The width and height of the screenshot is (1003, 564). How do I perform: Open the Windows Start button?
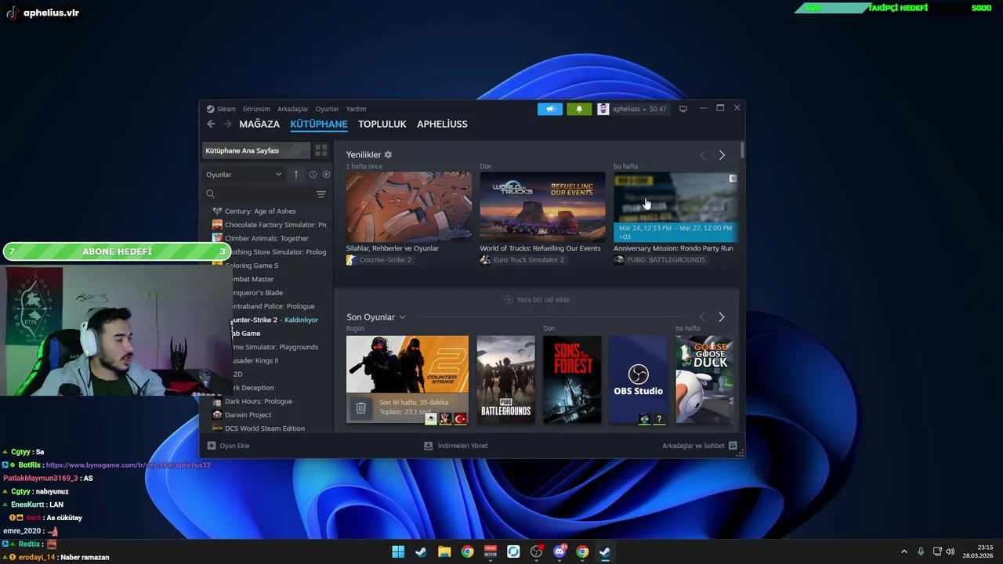coord(398,551)
